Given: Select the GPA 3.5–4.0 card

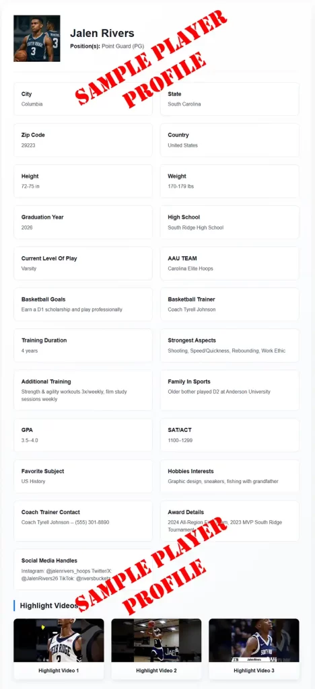Looking at the screenshot, I should coord(83,435).
